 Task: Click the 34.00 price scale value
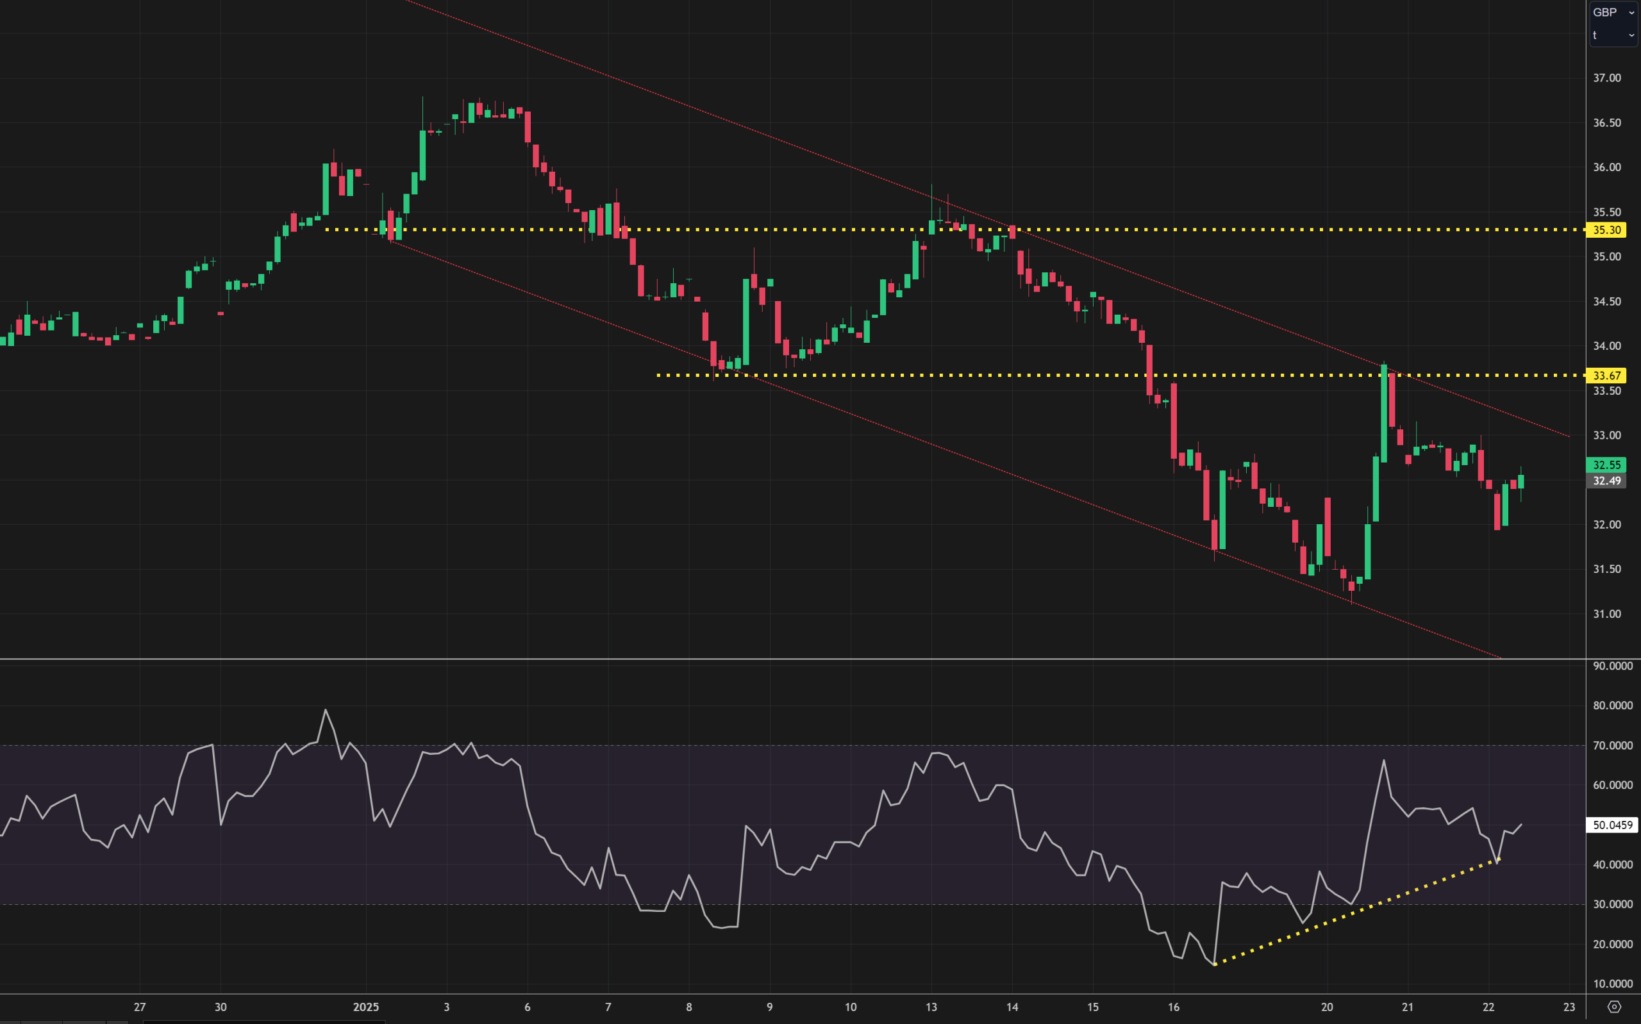1606,346
